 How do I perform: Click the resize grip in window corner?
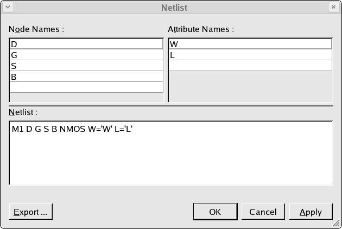[x=337, y=224]
